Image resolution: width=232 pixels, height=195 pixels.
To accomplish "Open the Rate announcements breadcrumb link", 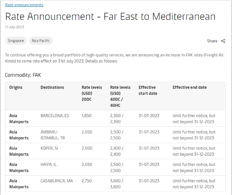I will click(24, 5).
